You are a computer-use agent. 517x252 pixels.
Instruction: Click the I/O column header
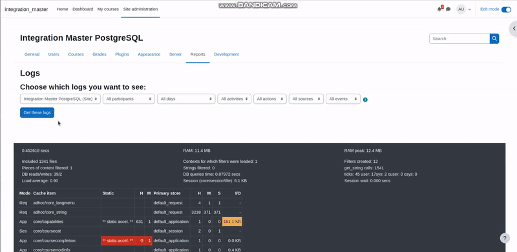tap(238, 193)
